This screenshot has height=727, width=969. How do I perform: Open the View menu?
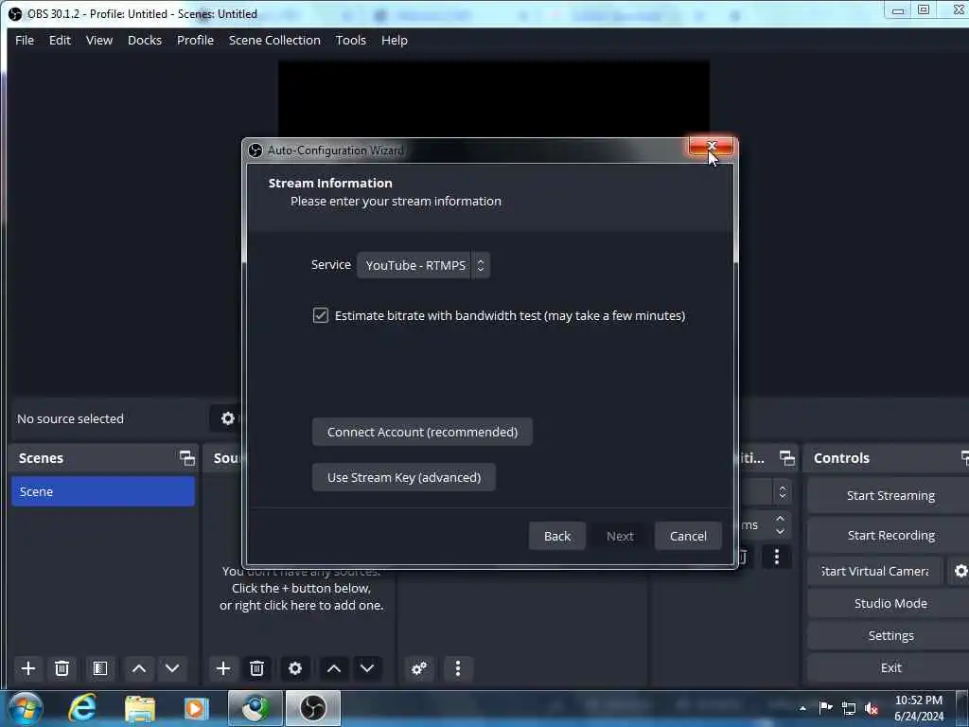pos(98,40)
